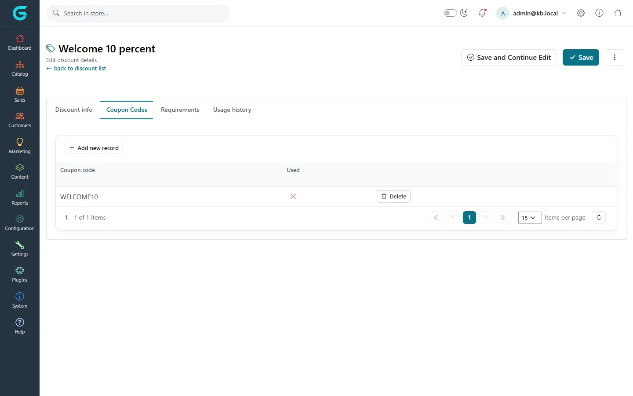Viewport: 633px width, 396px height.
Task: Click the Search in store field
Action: click(x=138, y=13)
